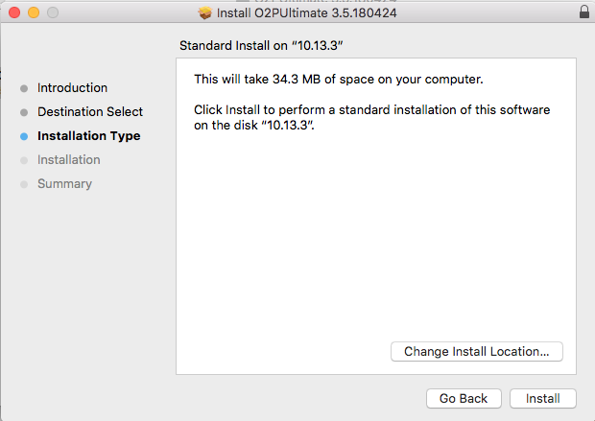The width and height of the screenshot is (595, 421).
Task: Click the Install O2PUltimate window title text
Action: (306, 12)
